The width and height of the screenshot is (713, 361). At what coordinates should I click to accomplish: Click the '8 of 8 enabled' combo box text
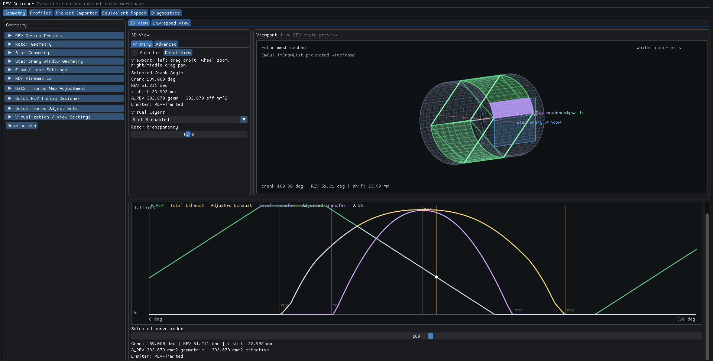click(151, 120)
